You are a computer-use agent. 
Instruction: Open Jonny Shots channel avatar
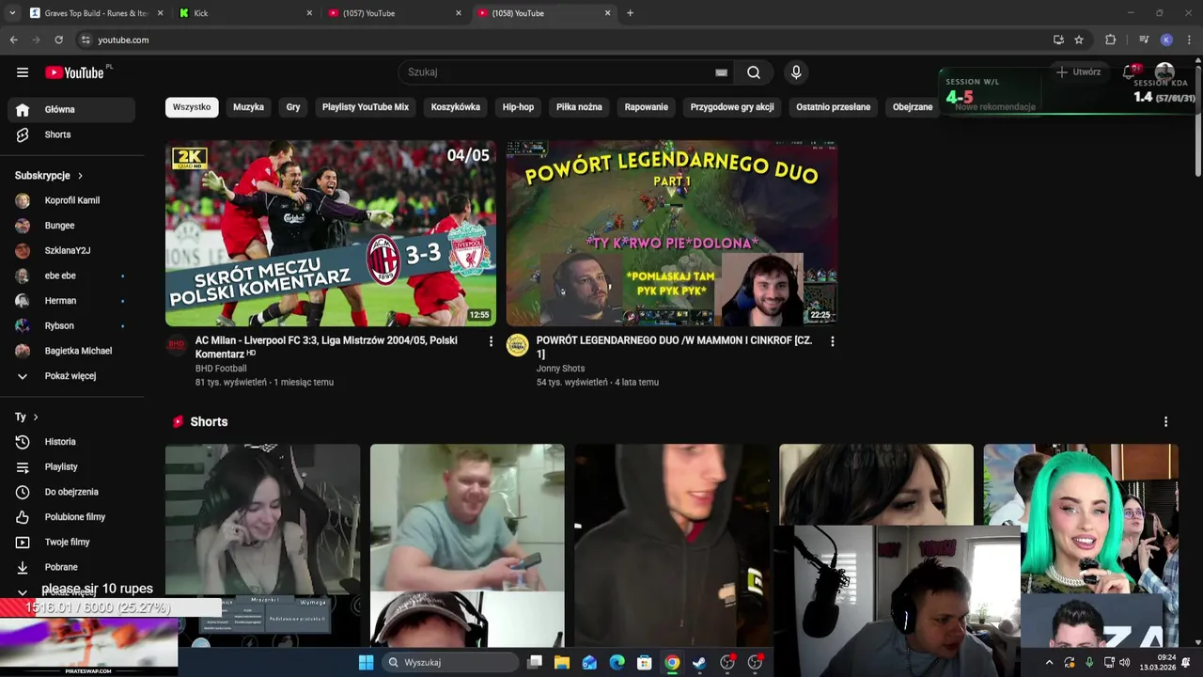(x=518, y=345)
